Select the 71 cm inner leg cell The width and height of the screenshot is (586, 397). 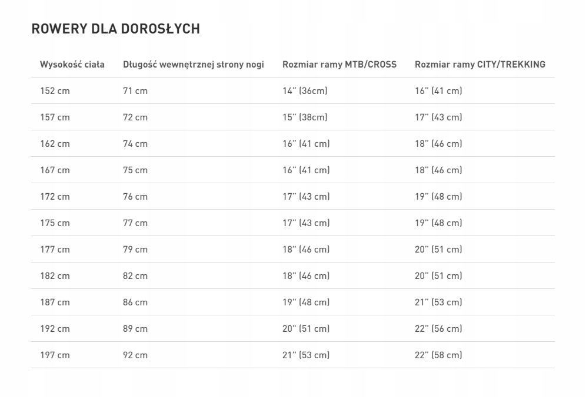tap(135, 91)
